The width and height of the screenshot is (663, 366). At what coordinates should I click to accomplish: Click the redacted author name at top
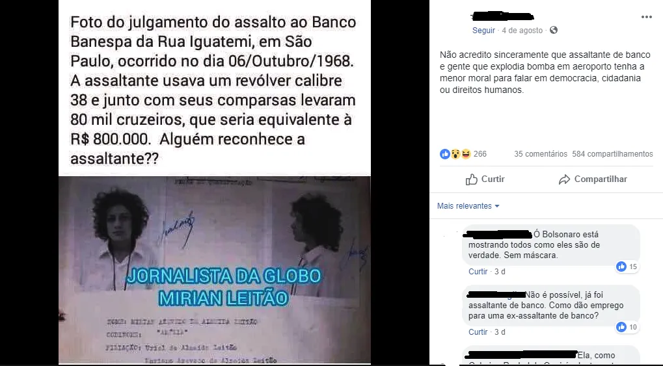click(x=502, y=17)
